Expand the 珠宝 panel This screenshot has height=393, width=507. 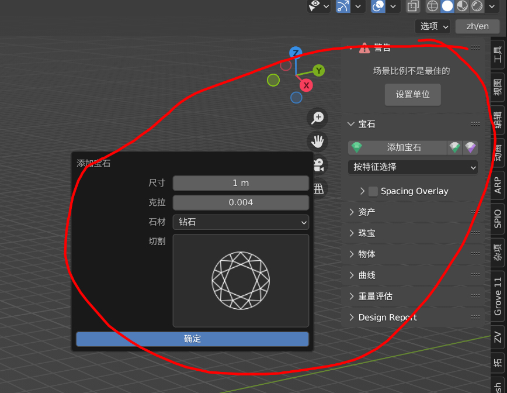[352, 233]
